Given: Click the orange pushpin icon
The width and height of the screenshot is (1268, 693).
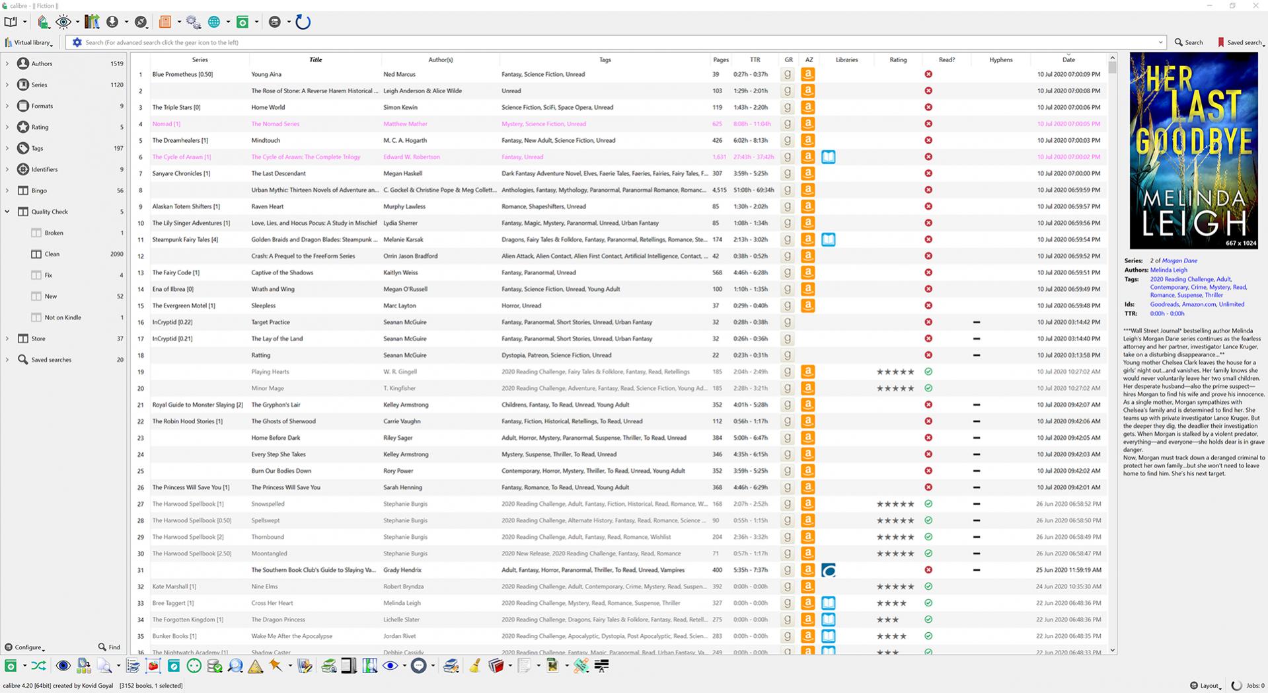Looking at the screenshot, I should point(276,666).
